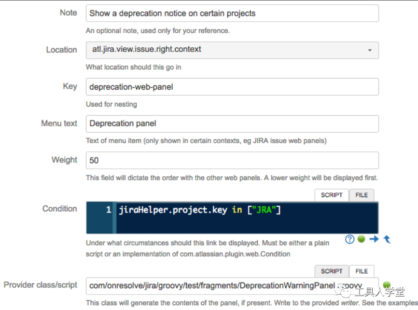Click the green status dot below Condition editor

coord(361,239)
